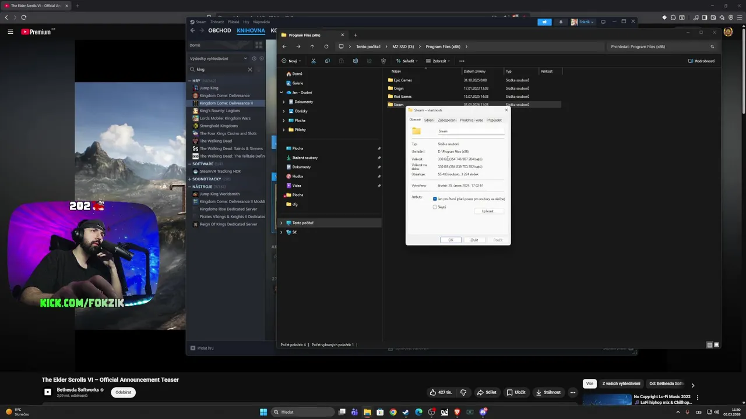
Task: Expand Tento počítač in navigation pane
Action: point(281,223)
